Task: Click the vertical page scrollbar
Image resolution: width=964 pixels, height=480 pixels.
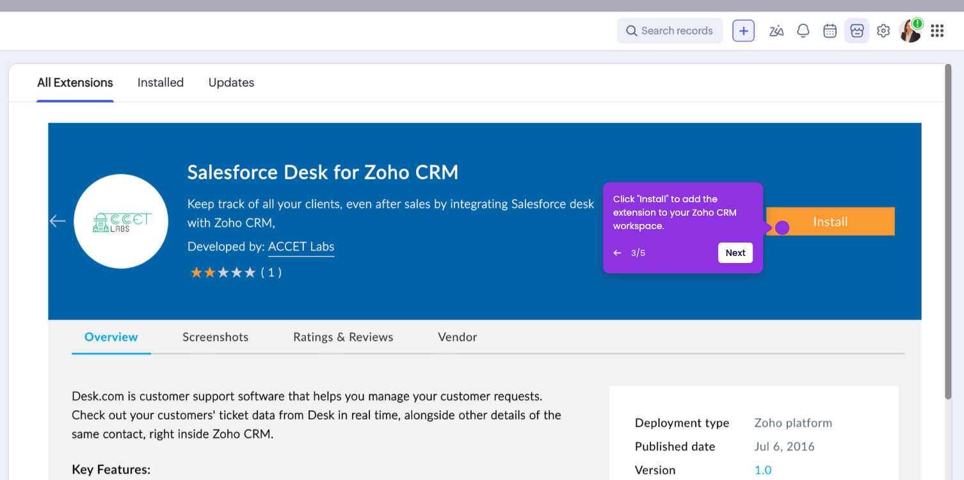Action: point(948,230)
